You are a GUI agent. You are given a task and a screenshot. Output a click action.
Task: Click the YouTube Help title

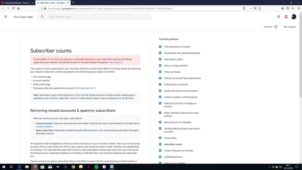point(23,17)
